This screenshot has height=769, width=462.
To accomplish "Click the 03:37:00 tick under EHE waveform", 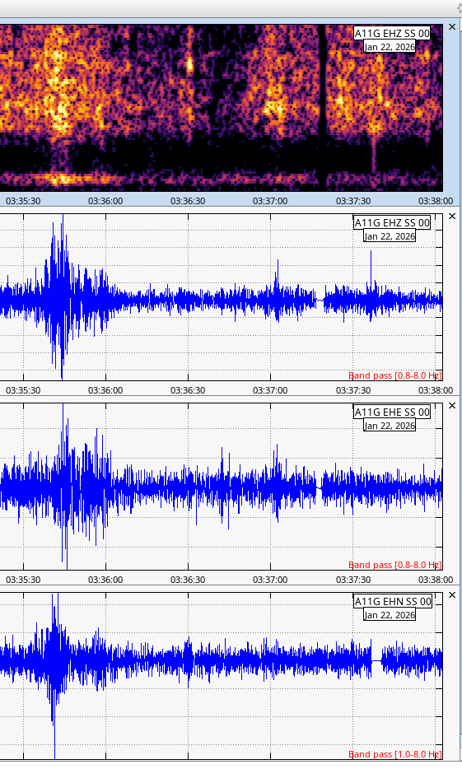I will click(270, 579).
